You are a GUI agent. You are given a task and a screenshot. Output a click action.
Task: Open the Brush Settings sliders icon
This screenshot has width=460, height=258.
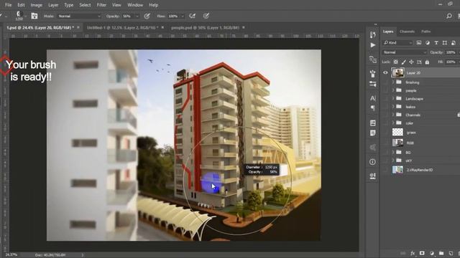coord(372,84)
